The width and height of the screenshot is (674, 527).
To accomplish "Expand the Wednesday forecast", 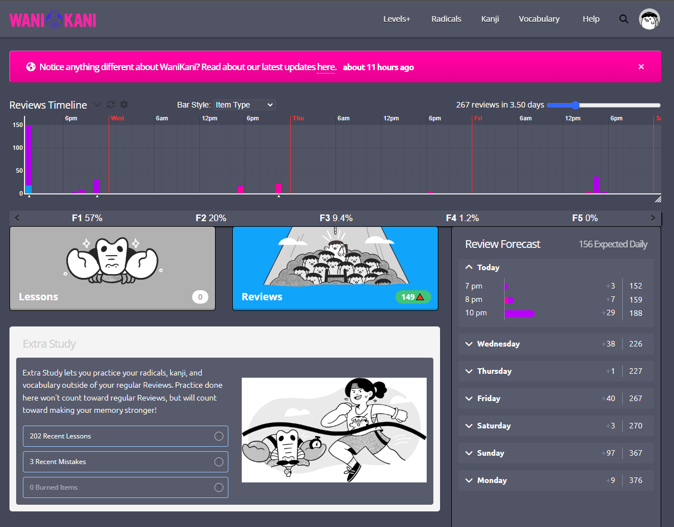I will (x=556, y=344).
